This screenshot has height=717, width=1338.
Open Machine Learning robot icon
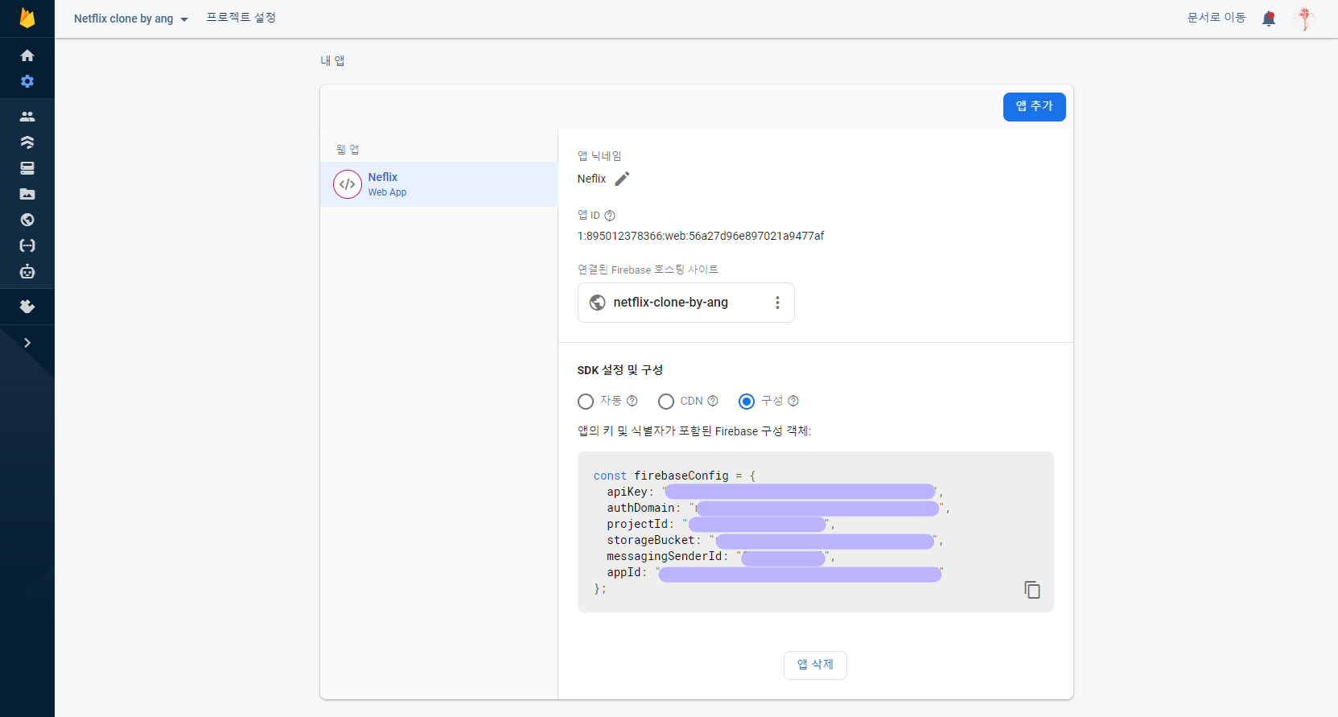pos(27,271)
